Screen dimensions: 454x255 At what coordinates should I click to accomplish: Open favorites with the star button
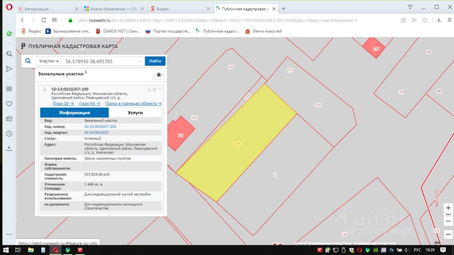point(159,74)
